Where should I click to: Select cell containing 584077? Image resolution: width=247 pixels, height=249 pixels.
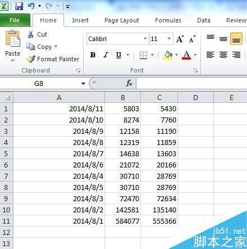(123, 221)
